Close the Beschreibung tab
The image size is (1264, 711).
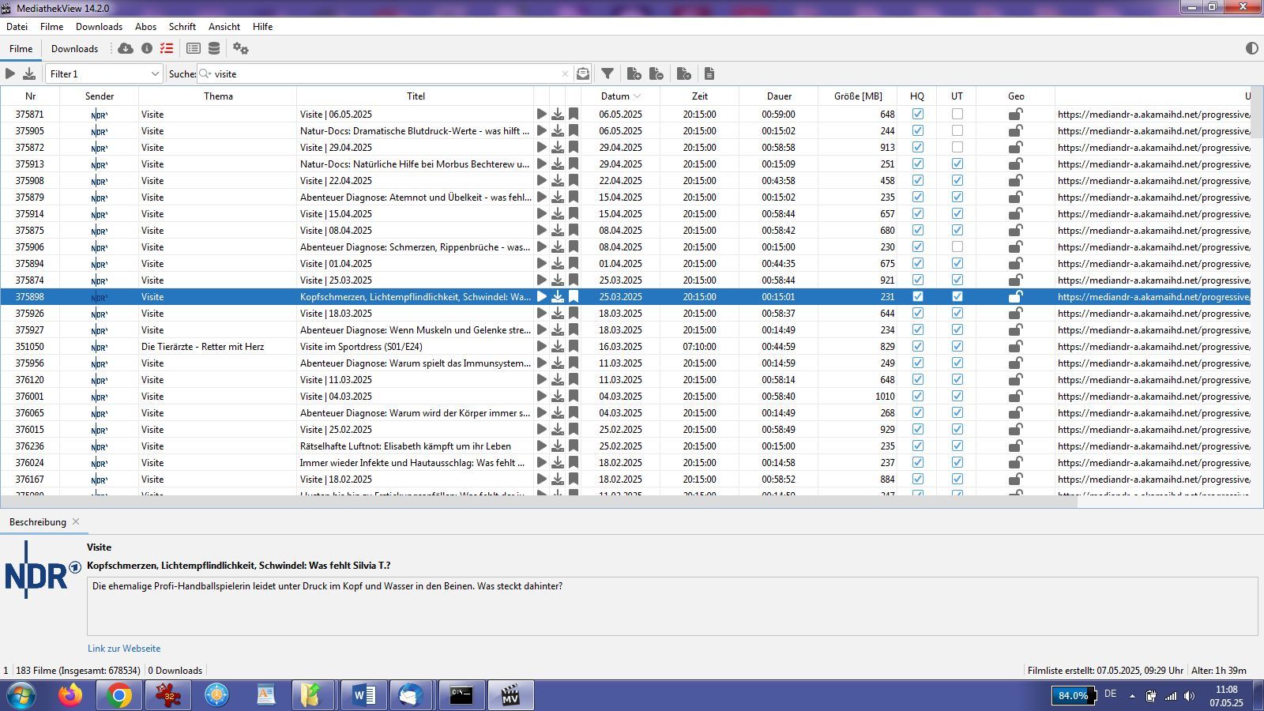(76, 521)
